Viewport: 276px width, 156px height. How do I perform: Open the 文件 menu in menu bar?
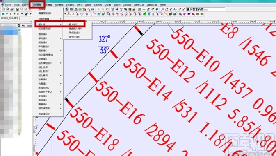pyautogui.click(x=8, y=5)
